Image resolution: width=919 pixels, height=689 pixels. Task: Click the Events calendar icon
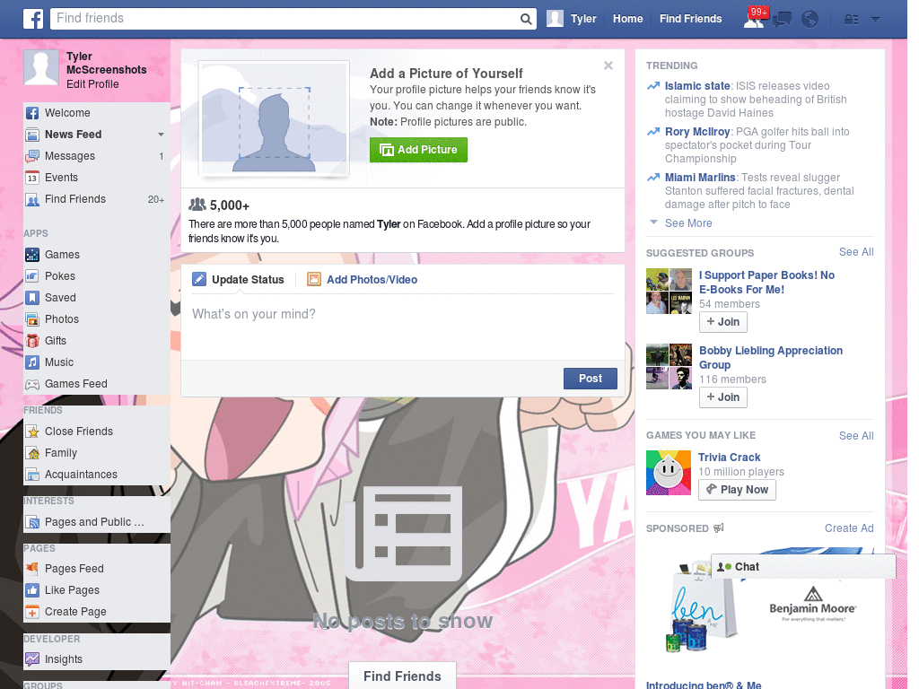pyautogui.click(x=32, y=179)
